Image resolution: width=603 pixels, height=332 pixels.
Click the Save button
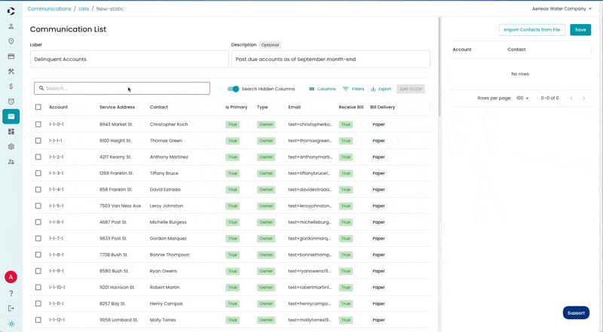(580, 29)
